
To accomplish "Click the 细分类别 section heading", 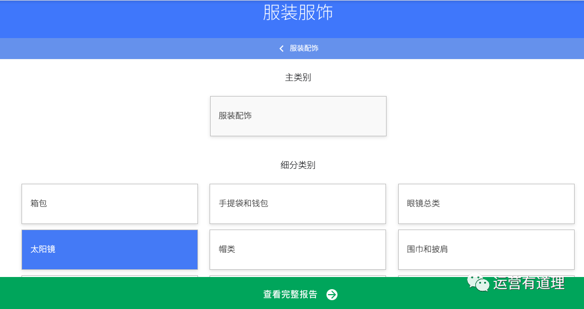I will (298, 165).
